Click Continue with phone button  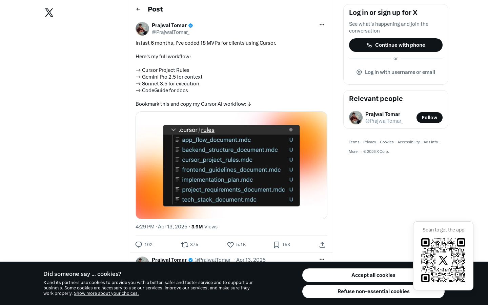(396, 45)
